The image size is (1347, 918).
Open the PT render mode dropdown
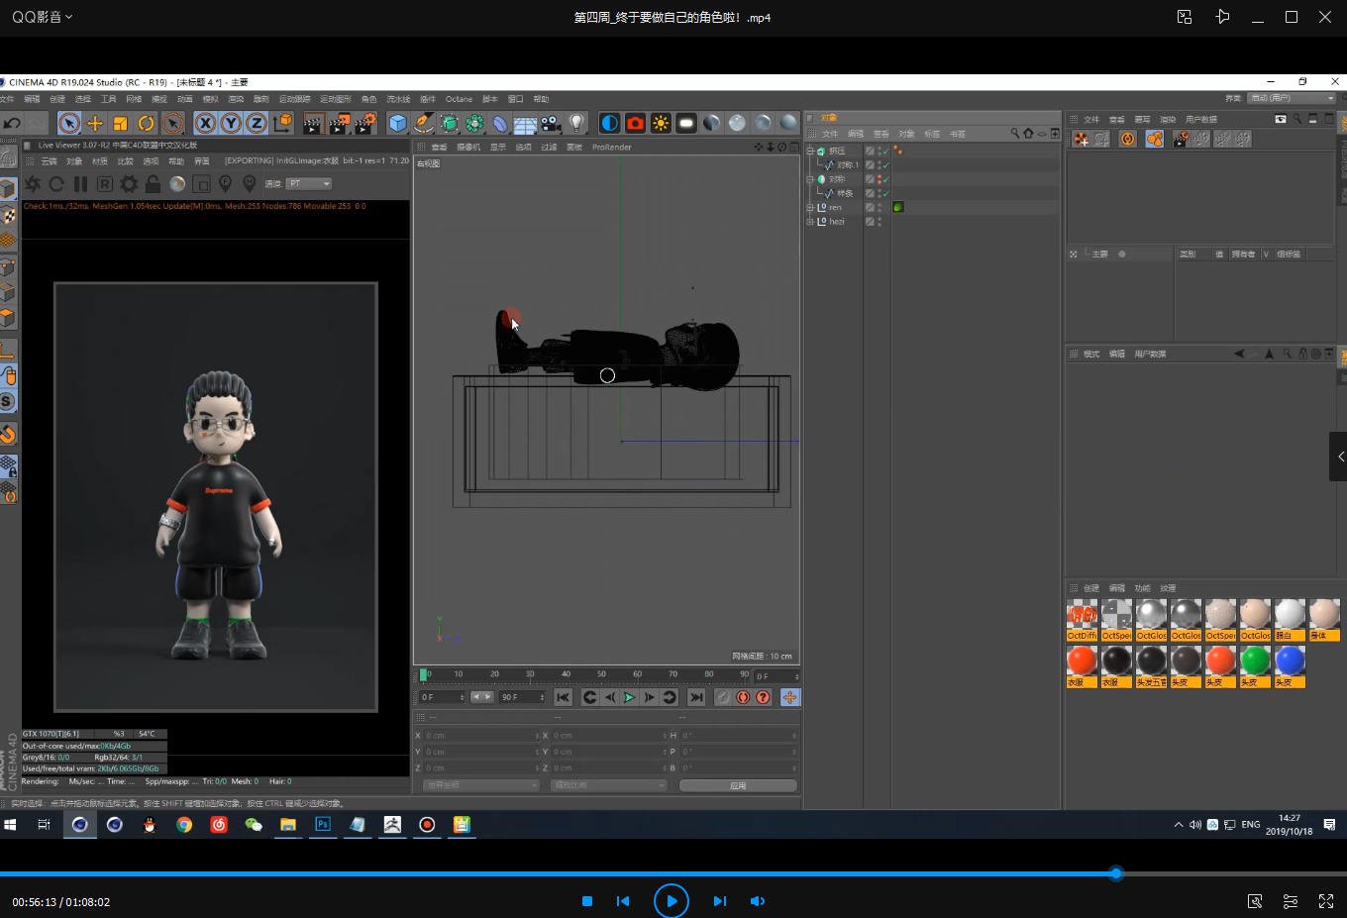(x=309, y=183)
